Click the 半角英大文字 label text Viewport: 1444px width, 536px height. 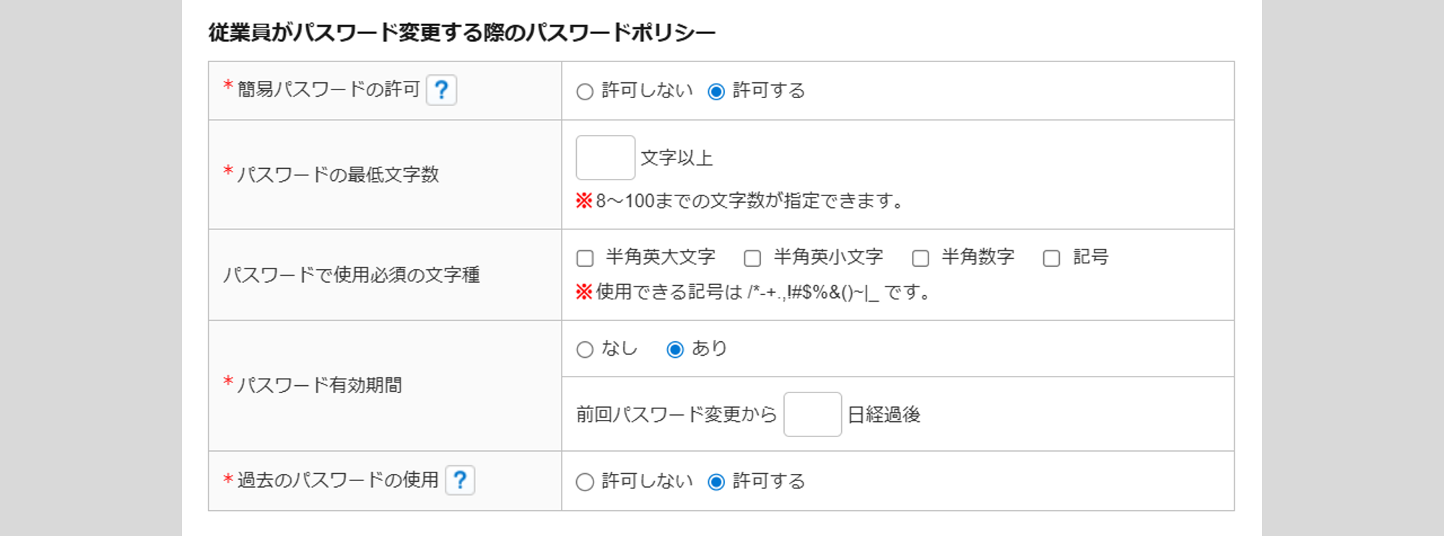[661, 257]
